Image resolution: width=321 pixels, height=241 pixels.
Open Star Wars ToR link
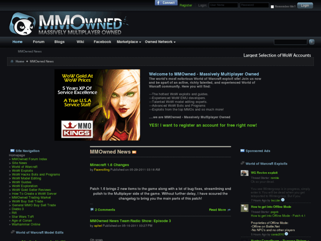pyautogui.click(x=23, y=217)
